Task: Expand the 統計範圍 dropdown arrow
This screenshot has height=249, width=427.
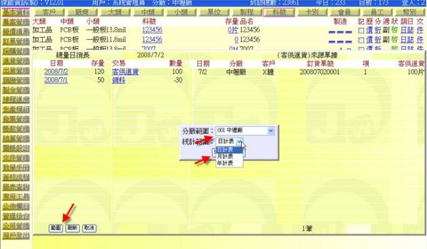Action: [239, 141]
